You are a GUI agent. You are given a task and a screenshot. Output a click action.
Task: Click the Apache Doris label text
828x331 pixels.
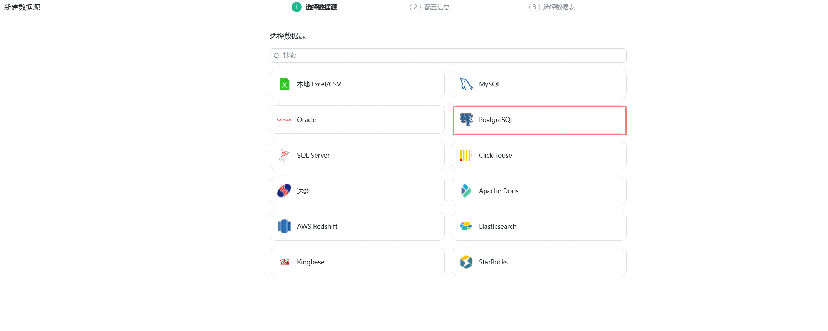(x=499, y=191)
